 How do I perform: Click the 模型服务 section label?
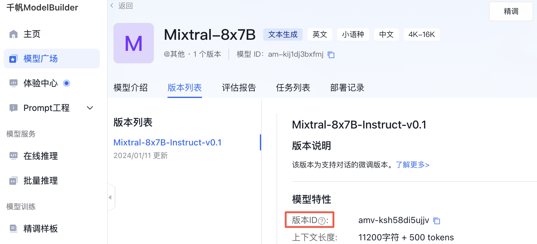[21, 134]
